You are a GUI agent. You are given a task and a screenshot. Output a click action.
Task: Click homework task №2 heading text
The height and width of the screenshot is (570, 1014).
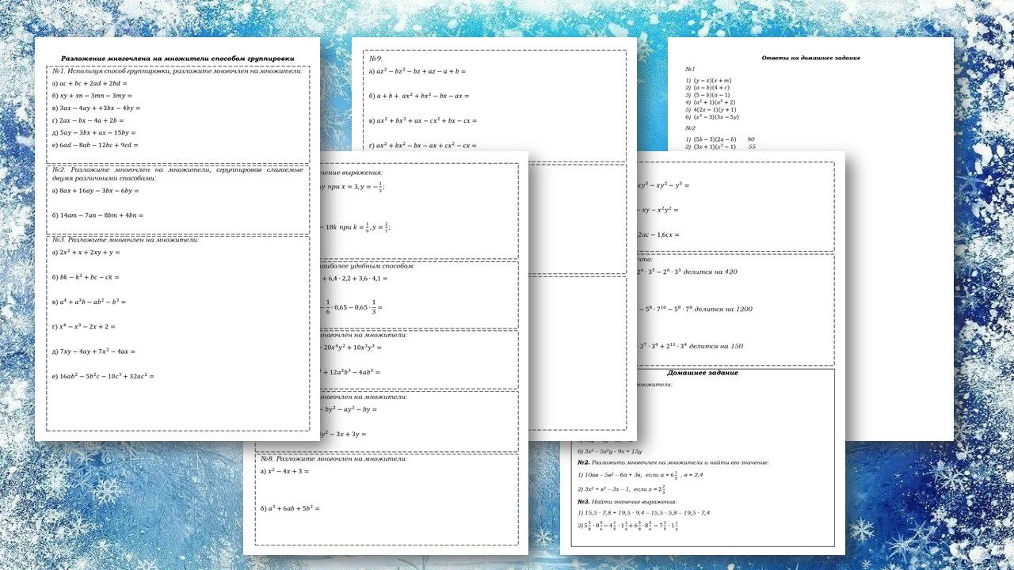click(673, 462)
